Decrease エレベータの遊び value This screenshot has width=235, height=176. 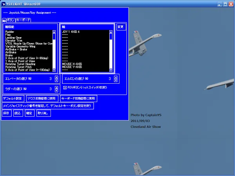pyautogui.click(x=56, y=80)
